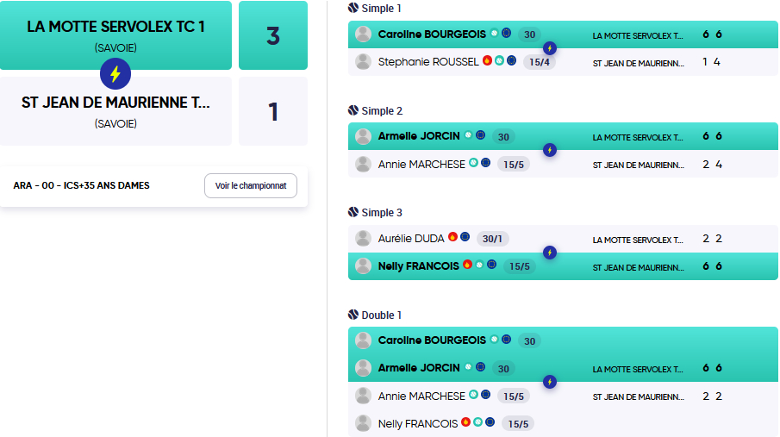The width and height of the screenshot is (780, 437).
Task: Click ARA - 00 - ICS+35 ANS DAMES label
Action: point(81,185)
